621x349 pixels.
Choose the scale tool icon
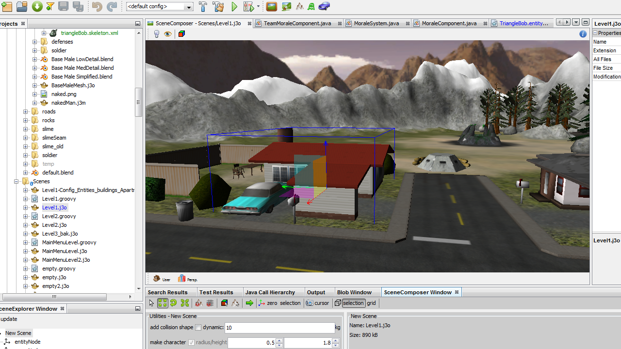coord(185,303)
